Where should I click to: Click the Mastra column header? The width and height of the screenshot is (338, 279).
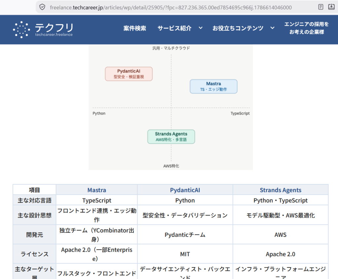[97, 190]
